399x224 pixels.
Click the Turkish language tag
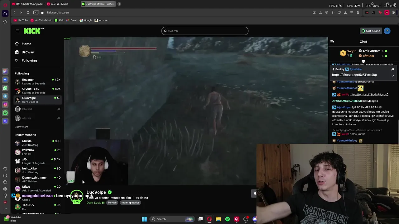pos(112,203)
